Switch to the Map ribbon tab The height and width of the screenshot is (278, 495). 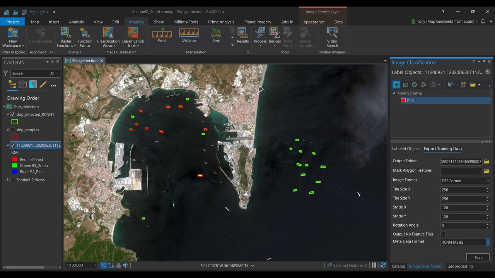pyautogui.click(x=35, y=22)
